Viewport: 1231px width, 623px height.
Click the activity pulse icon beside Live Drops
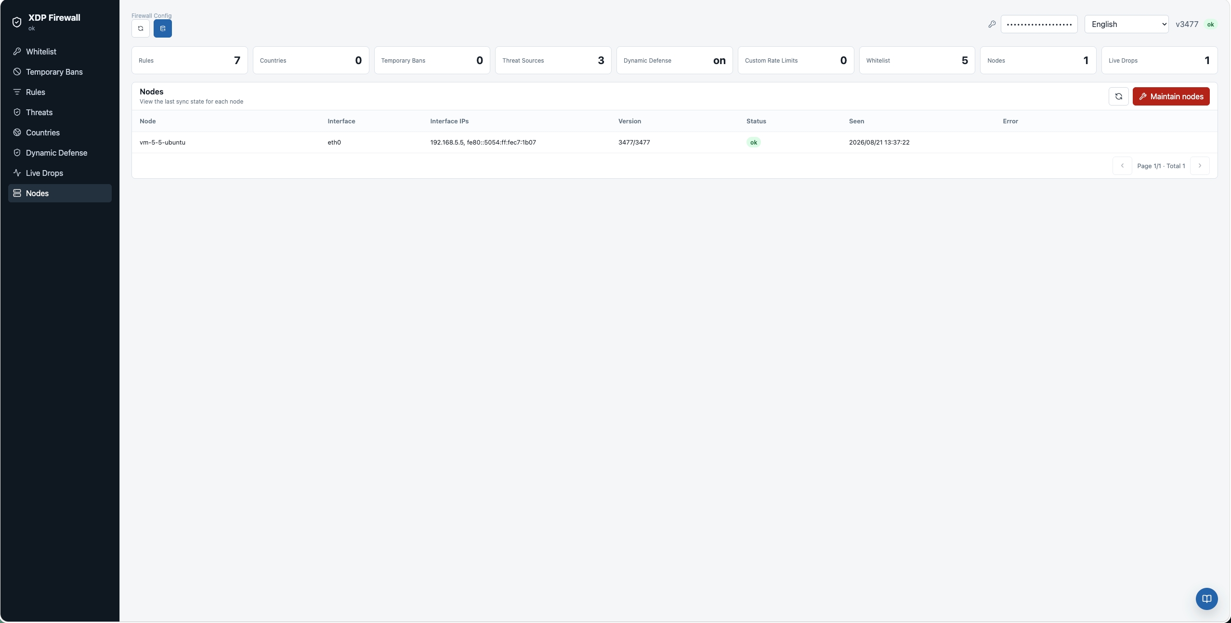click(17, 173)
